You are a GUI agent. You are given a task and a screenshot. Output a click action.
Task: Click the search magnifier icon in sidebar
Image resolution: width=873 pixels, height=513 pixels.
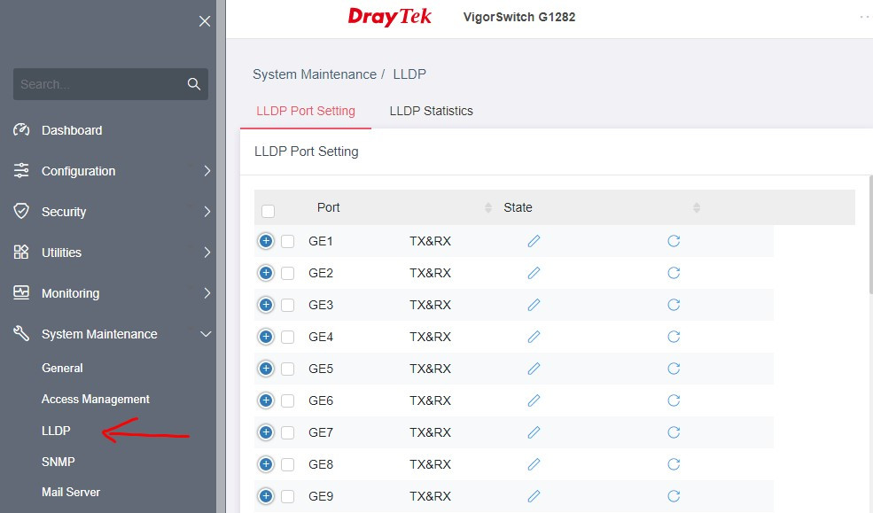point(194,84)
